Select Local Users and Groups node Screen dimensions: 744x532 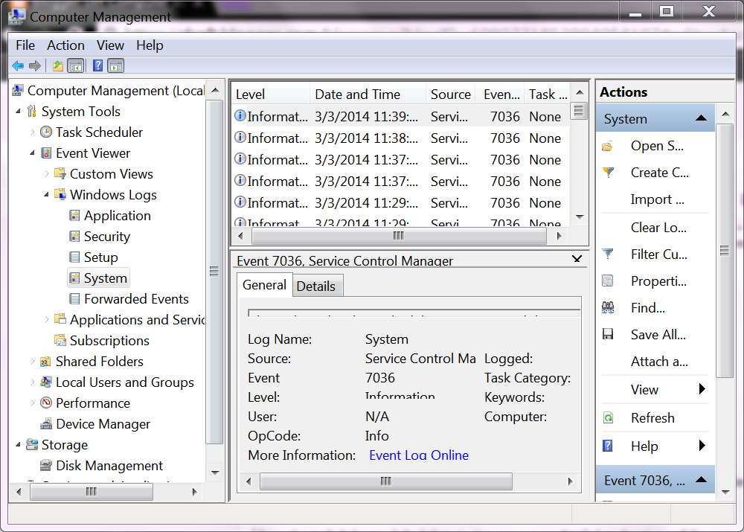click(125, 382)
